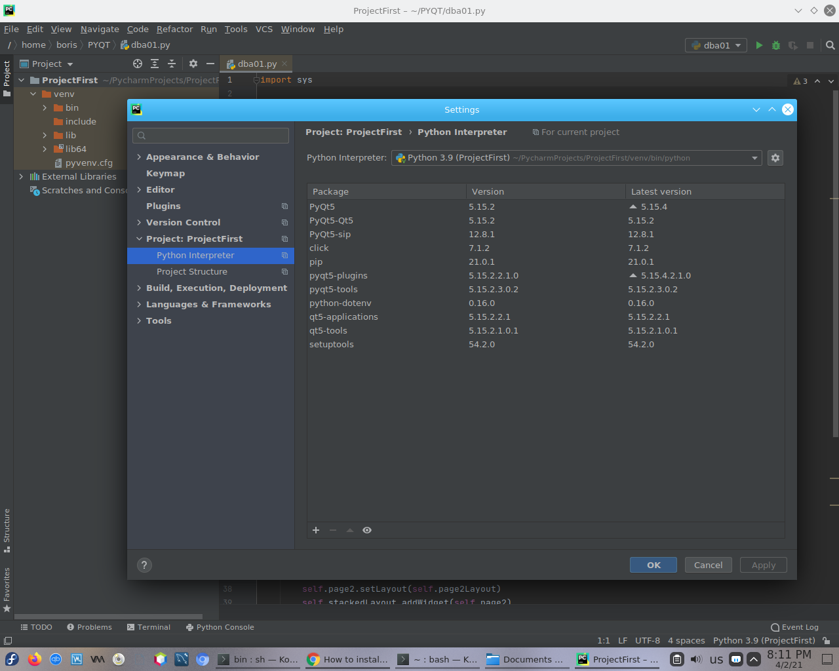Expand Tools settings section
839x671 pixels.
pos(139,321)
